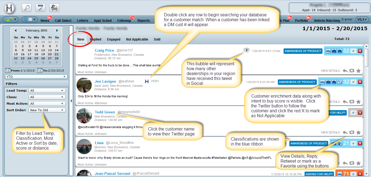Click the reply arrow on Todd Green tweet

(x=345, y=132)
